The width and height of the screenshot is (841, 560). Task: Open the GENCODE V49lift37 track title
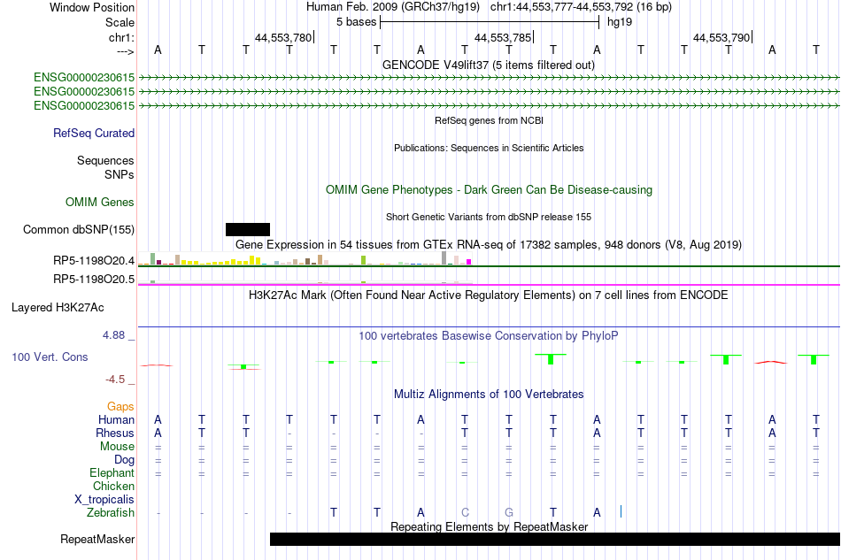pyautogui.click(x=488, y=65)
